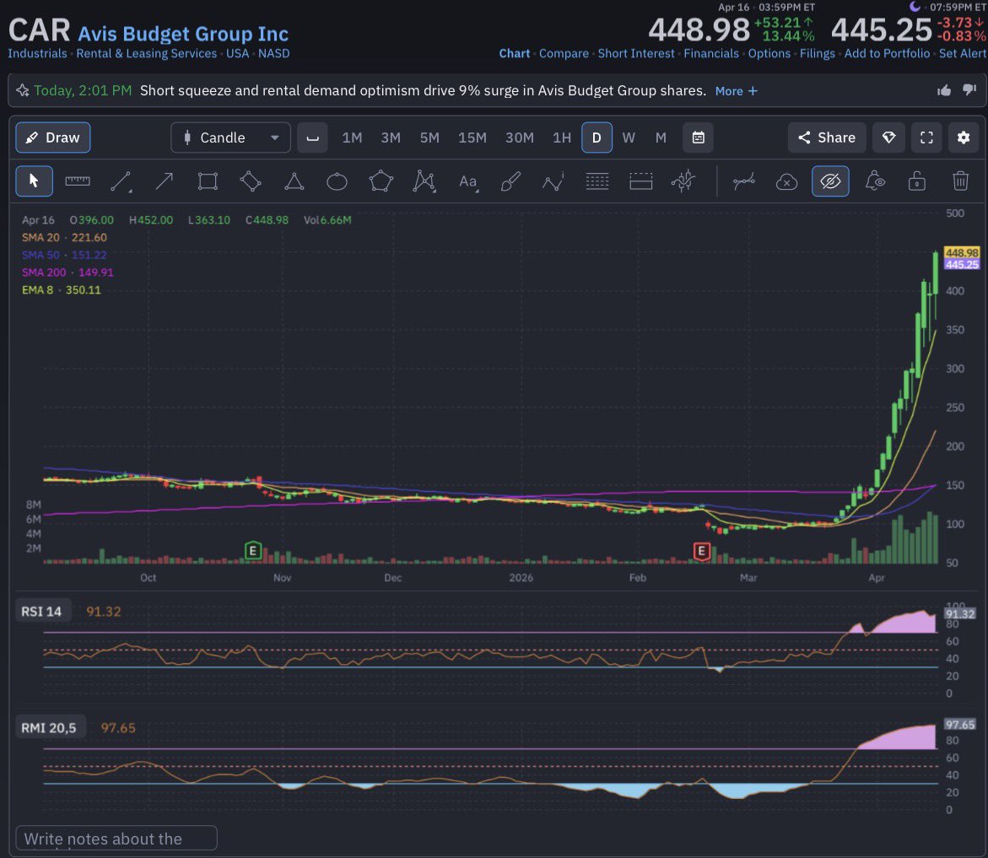Image resolution: width=988 pixels, height=858 pixels.
Task: Switch to 1M interval
Action: coord(352,138)
